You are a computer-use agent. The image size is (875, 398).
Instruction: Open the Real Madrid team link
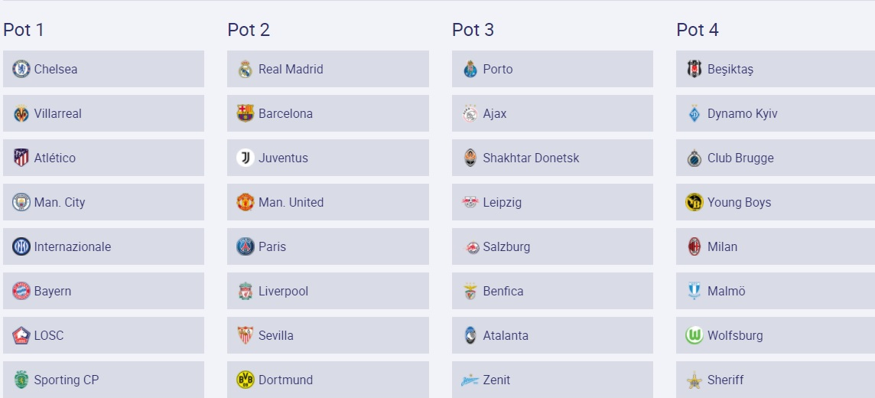click(291, 69)
